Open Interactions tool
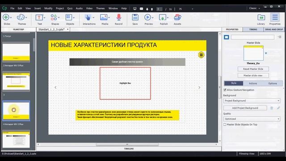Viewport: 286px width, 161px height. [x=88, y=17]
